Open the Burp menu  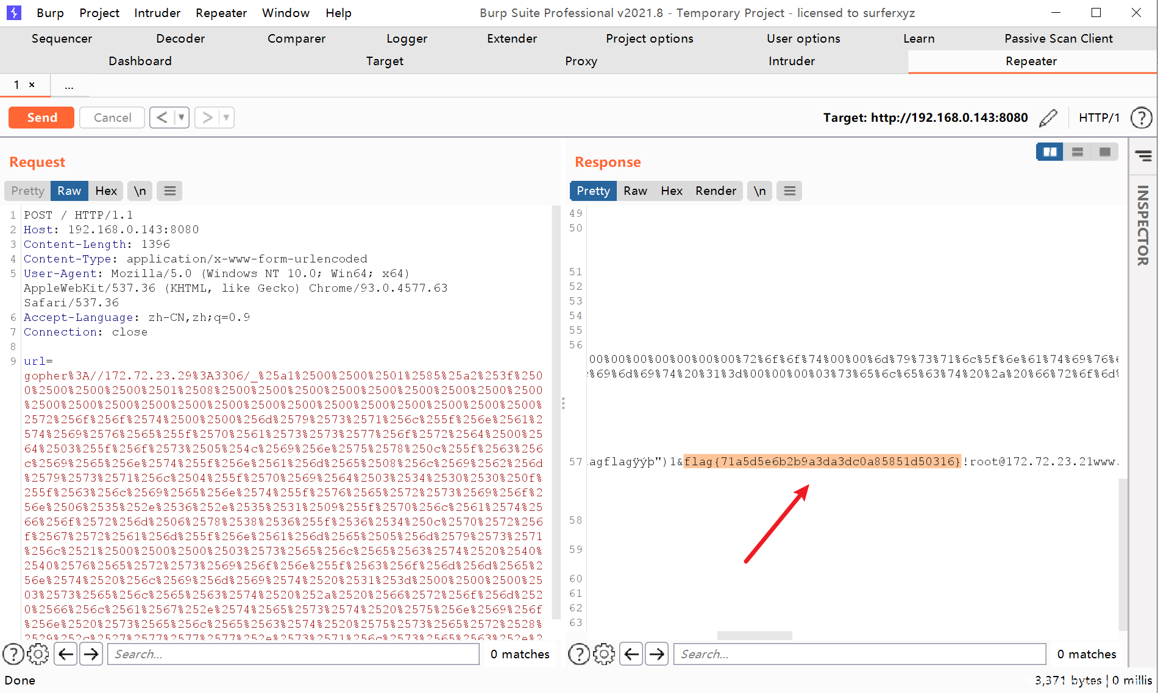click(50, 13)
